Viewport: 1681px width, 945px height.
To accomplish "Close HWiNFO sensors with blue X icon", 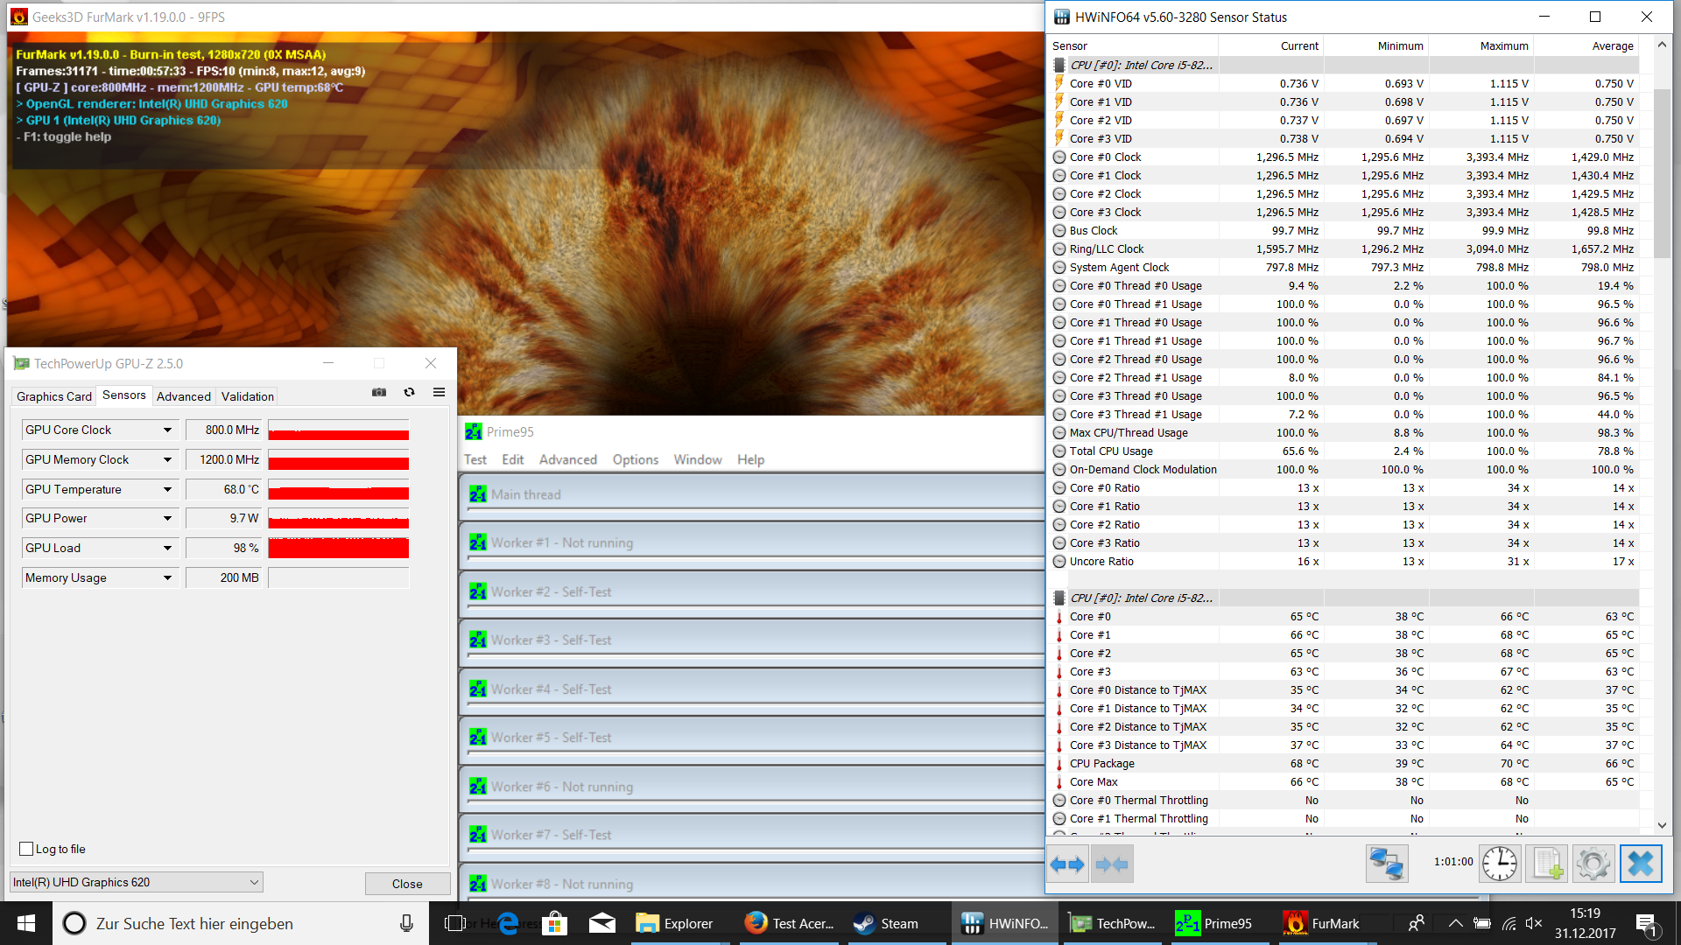I will click(x=1640, y=864).
